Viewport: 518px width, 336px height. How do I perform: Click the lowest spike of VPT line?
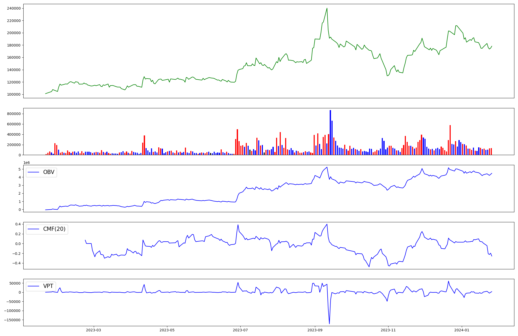329,323
